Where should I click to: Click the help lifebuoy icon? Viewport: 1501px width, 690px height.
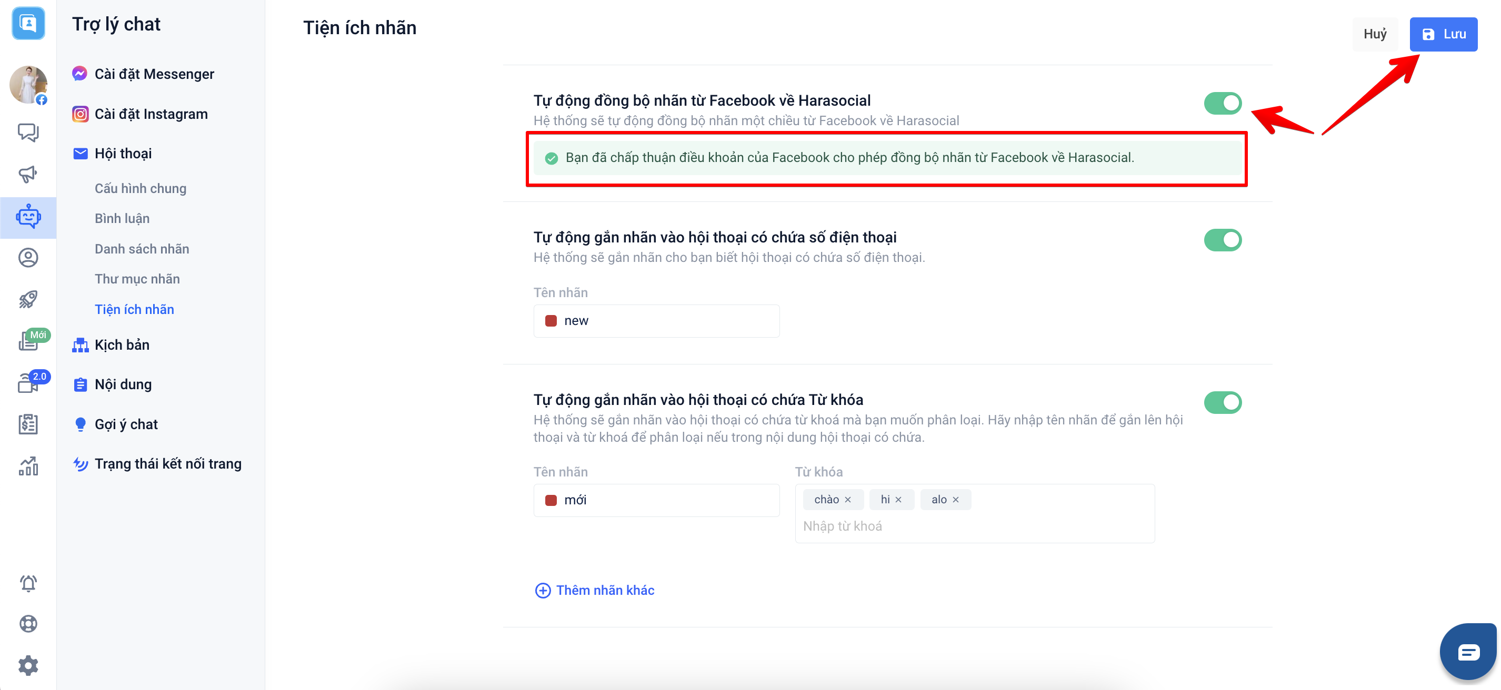coord(28,624)
